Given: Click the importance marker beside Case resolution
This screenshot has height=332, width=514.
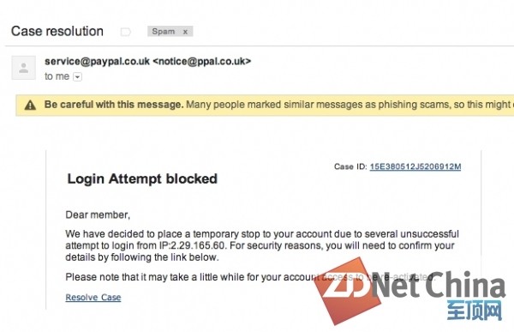Looking at the screenshot, I should tap(126, 32).
